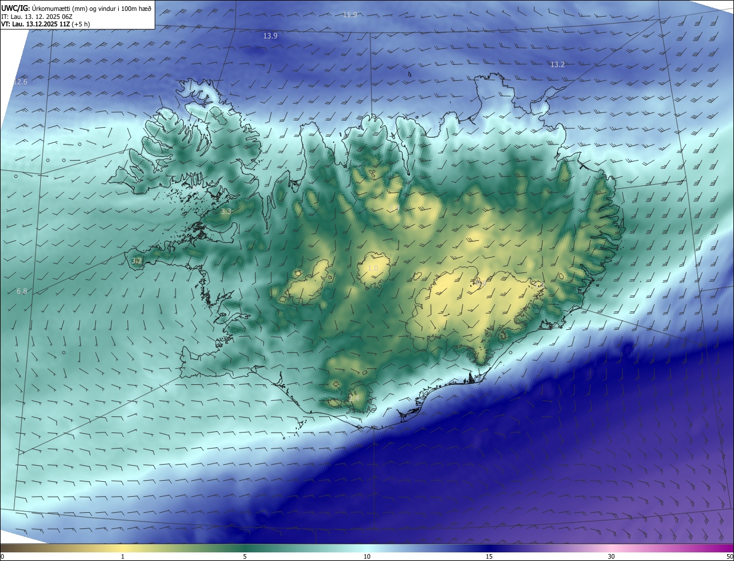Click the color scale tick label 15

489,556
